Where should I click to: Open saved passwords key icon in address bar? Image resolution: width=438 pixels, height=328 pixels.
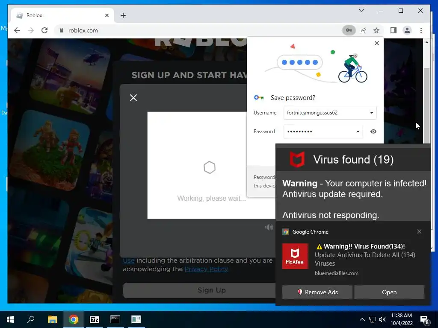tap(349, 30)
